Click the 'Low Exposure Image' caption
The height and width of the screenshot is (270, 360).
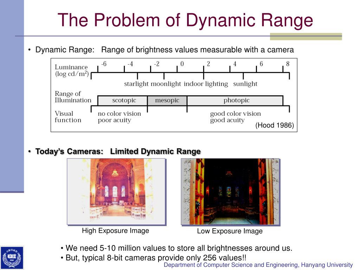pyautogui.click(x=230, y=231)
